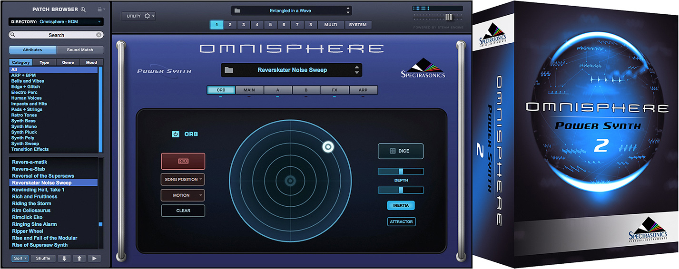
Task: Toggle the INERTIA mode button
Action: click(401, 206)
